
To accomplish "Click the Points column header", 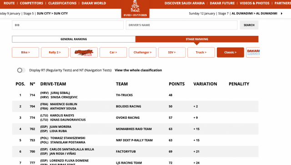I will [177, 84].
